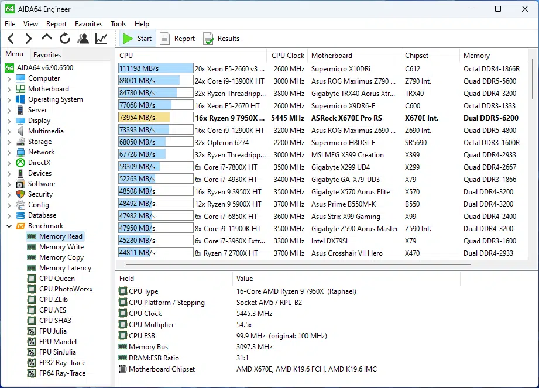Click the highlighted 73954 MB/s result bar
The image size is (539, 388).
point(156,118)
